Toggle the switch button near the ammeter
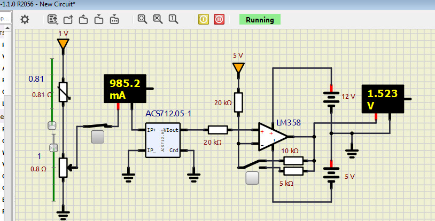The height and width of the screenshot is (221, 435). [x=97, y=137]
